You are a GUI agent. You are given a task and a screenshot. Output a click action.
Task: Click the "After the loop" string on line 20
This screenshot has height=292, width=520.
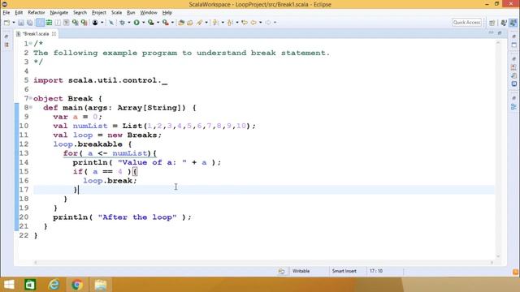tap(137, 217)
